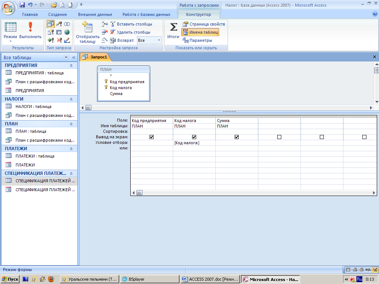Open the Все таблицы navigation dropdown
The height and width of the screenshot is (284, 379).
click(66, 57)
